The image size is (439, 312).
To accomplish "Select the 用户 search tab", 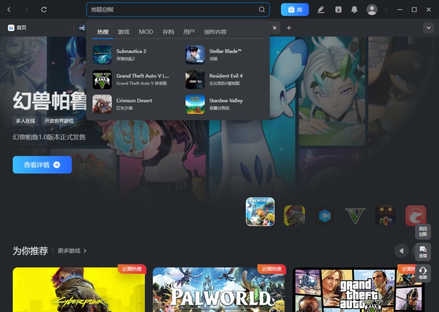I will click(189, 32).
